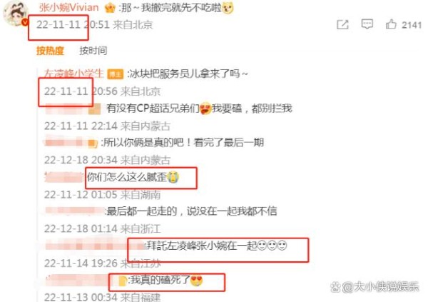
Task: Click the comment 所以你俩是真的吧！看完了最后一期
Action: [183, 142]
